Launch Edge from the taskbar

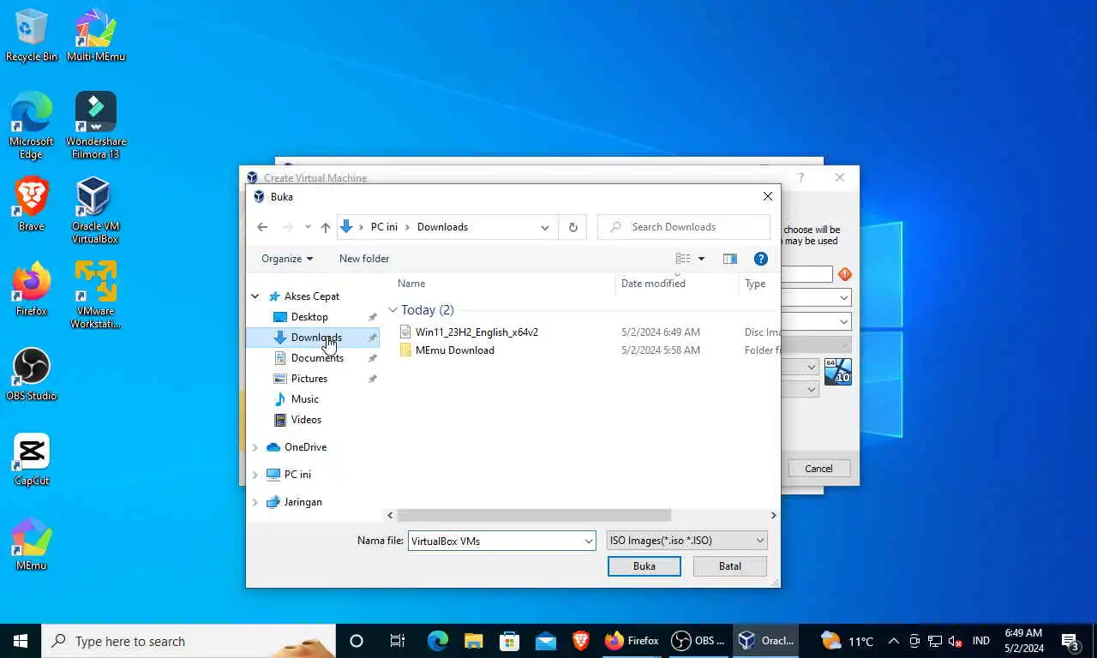point(438,641)
